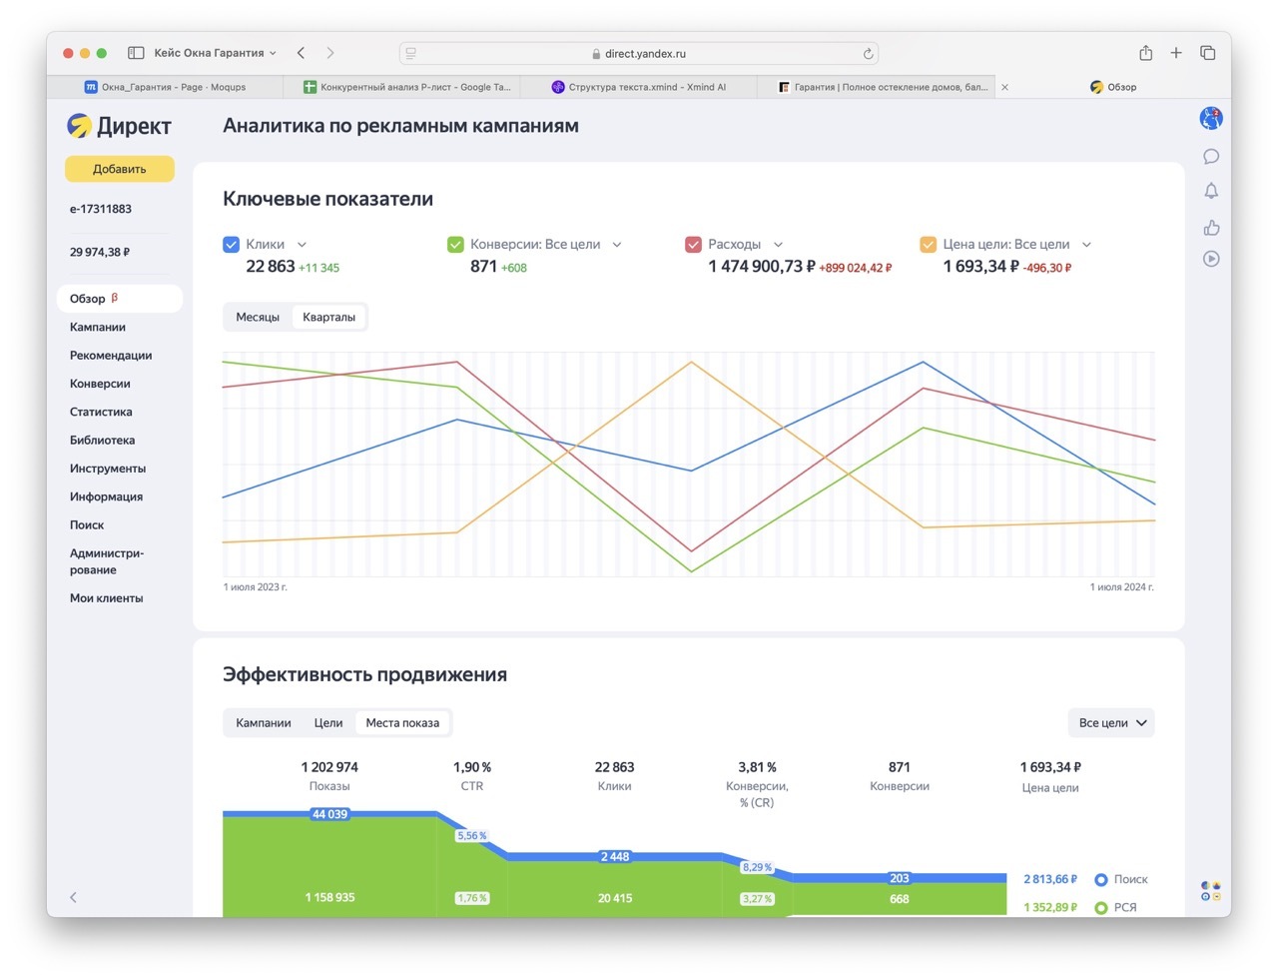Click the video play icon in right sidebar
The height and width of the screenshot is (979, 1278).
(1211, 259)
